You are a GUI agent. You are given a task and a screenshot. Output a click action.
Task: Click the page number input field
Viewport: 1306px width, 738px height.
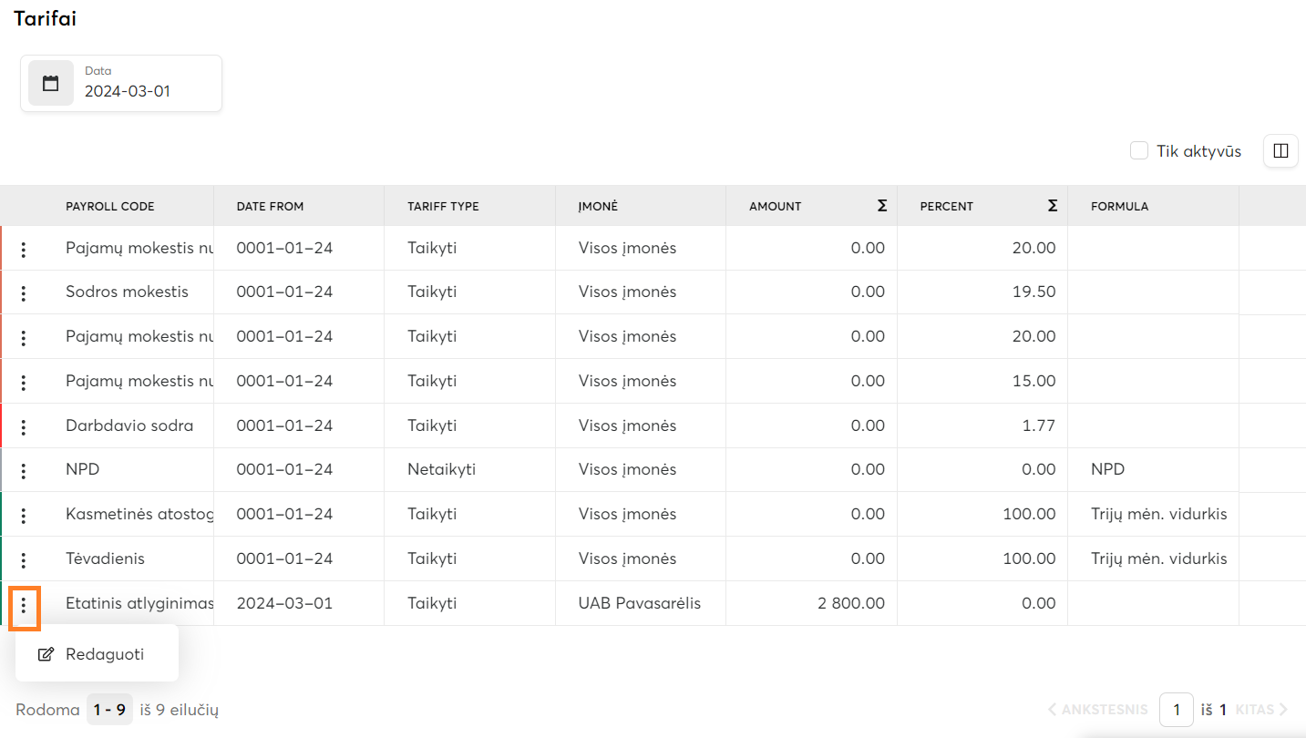(x=1176, y=710)
